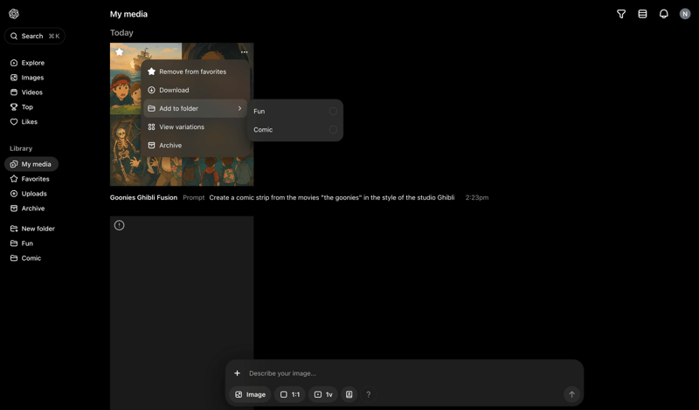The height and width of the screenshot is (410, 699).
Task: Check the Comic folder radio circle
Action: coord(333,130)
